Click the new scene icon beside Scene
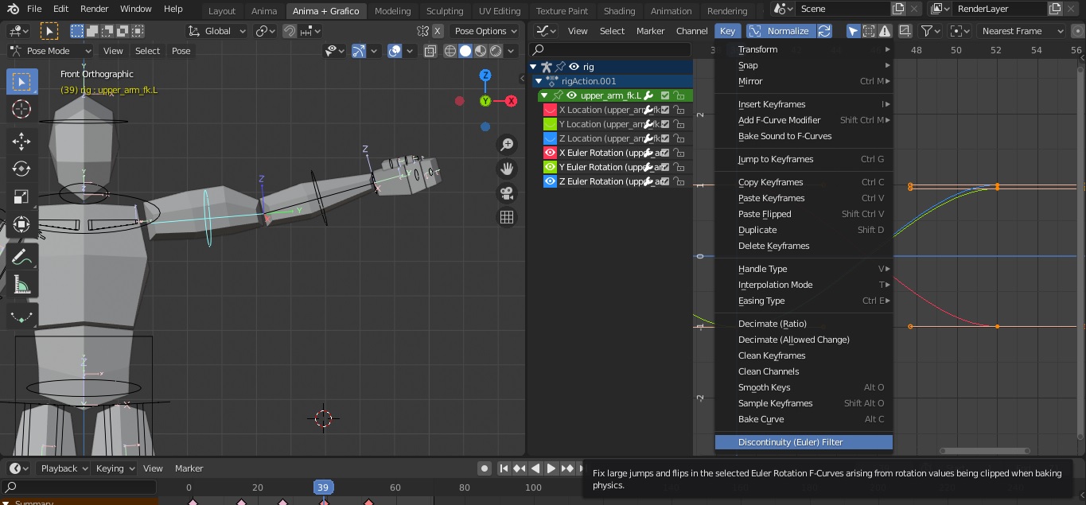 tap(898, 9)
